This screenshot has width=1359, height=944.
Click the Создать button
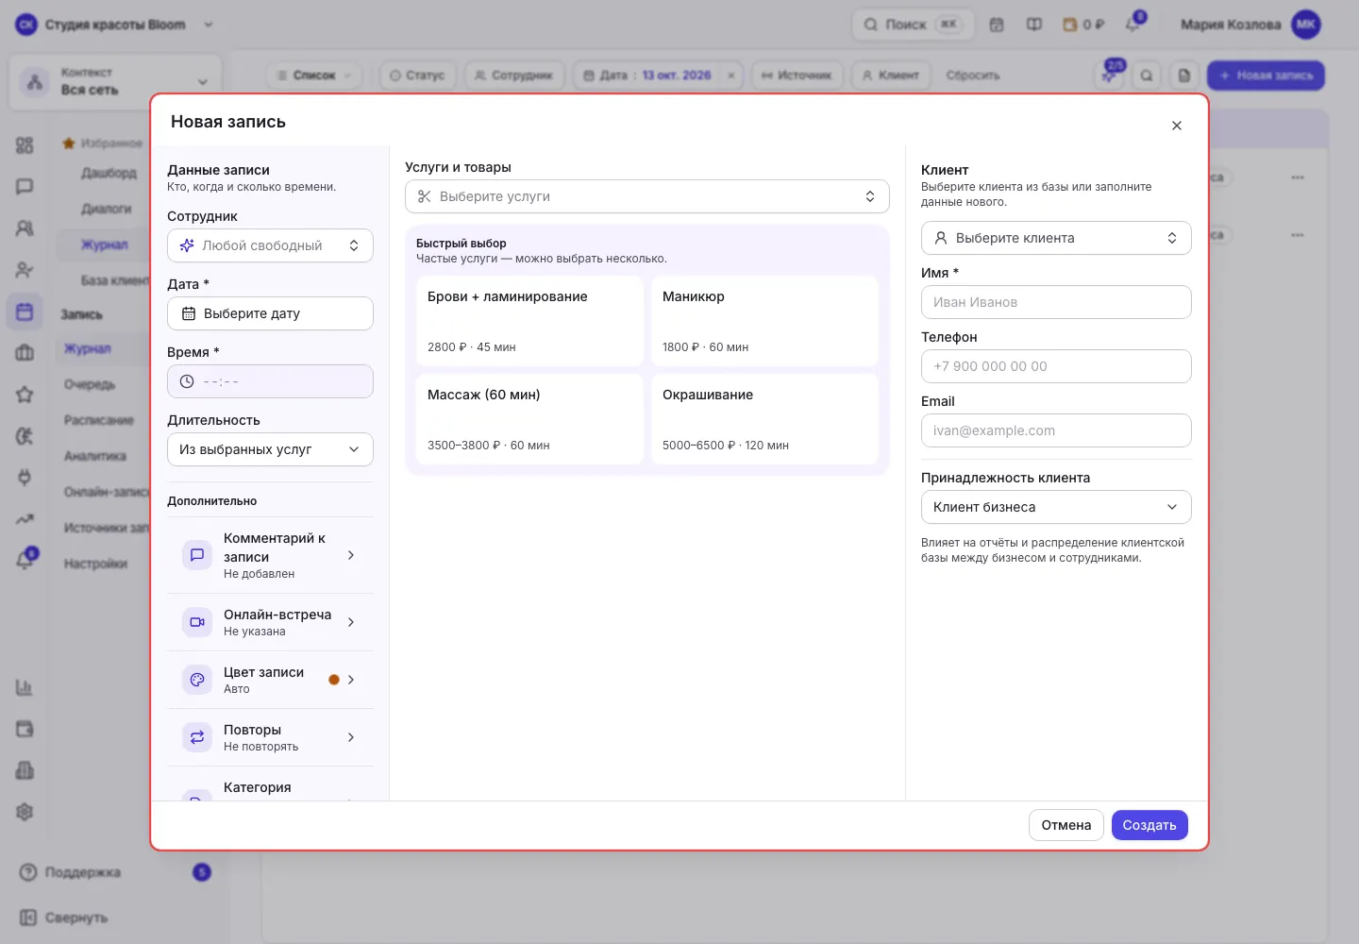pos(1149,825)
